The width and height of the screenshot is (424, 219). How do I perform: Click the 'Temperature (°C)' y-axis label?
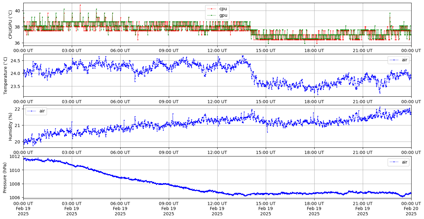(5, 75)
